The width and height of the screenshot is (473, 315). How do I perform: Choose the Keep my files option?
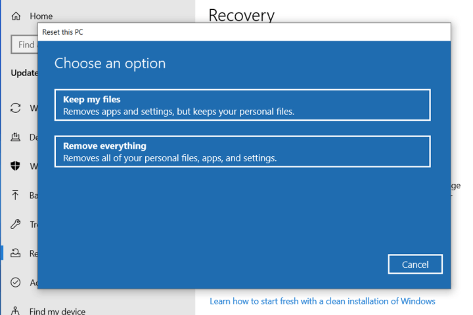click(x=242, y=105)
